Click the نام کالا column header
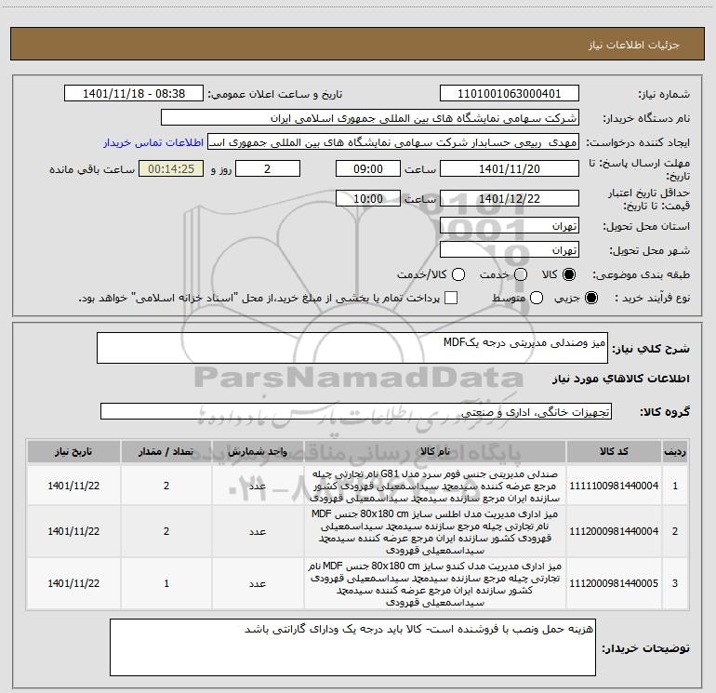 [x=435, y=452]
